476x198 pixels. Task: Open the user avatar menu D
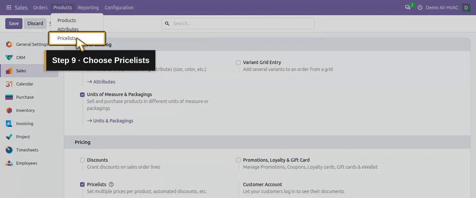[466, 8]
